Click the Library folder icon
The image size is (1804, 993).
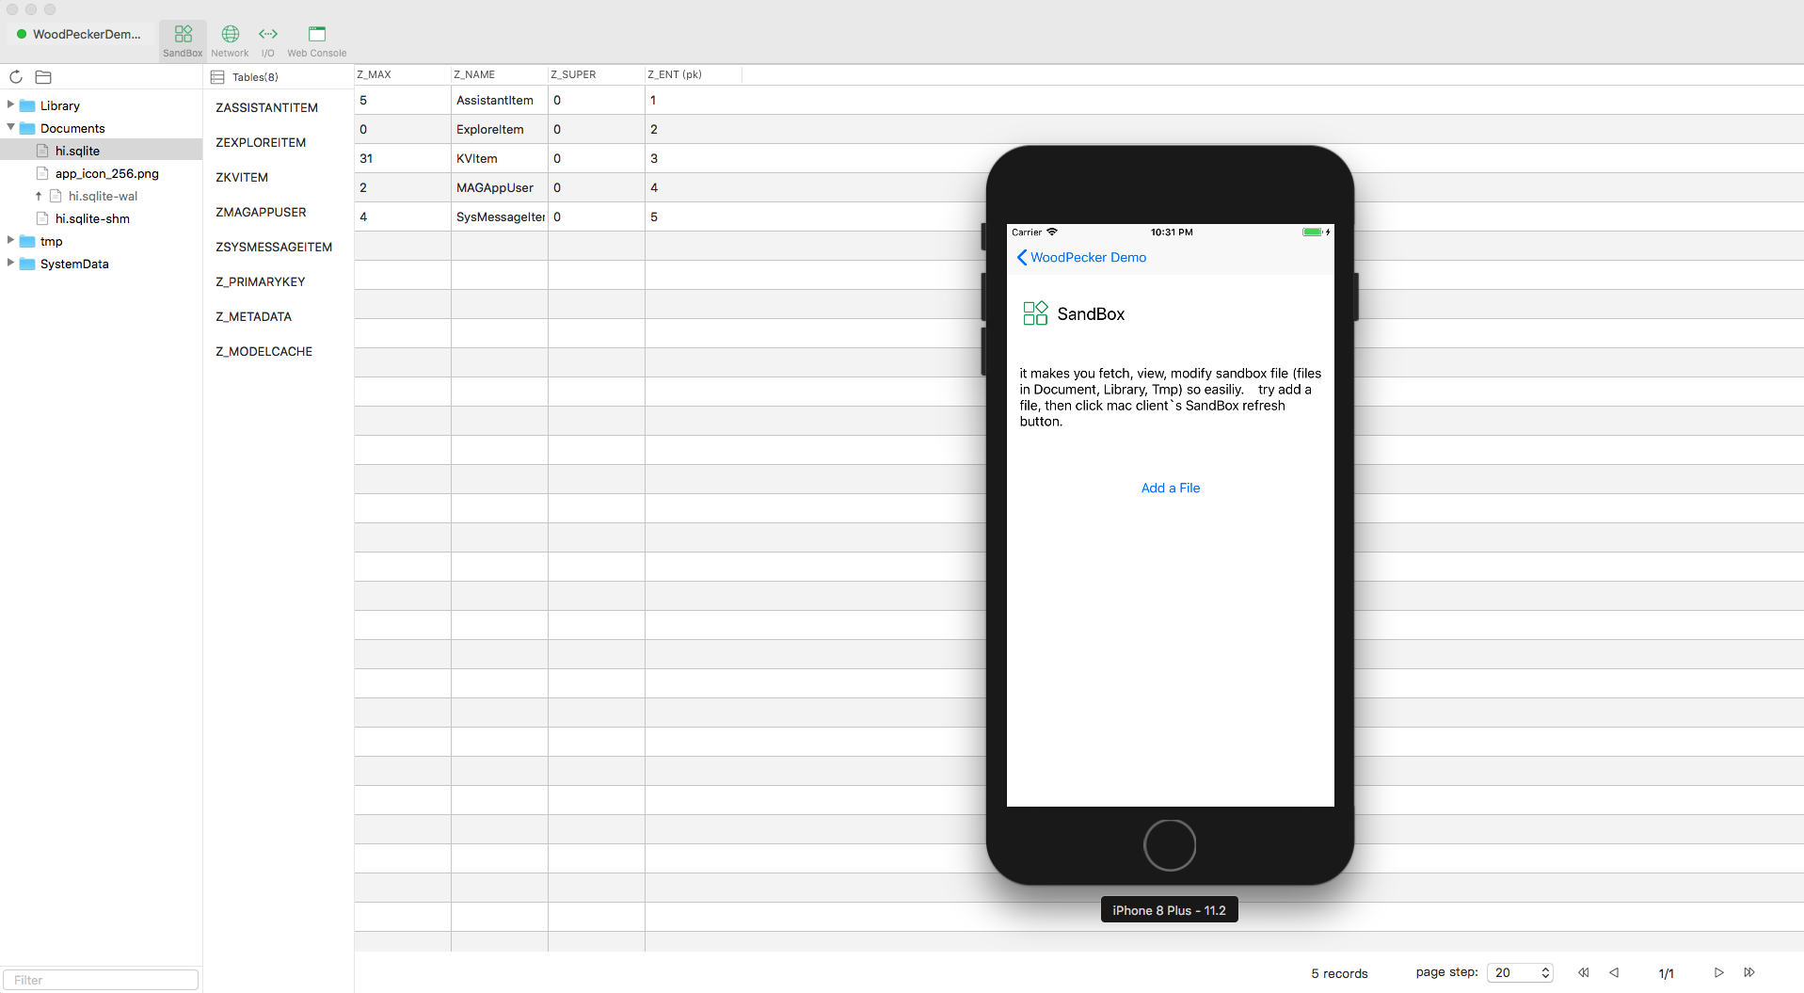coord(28,105)
